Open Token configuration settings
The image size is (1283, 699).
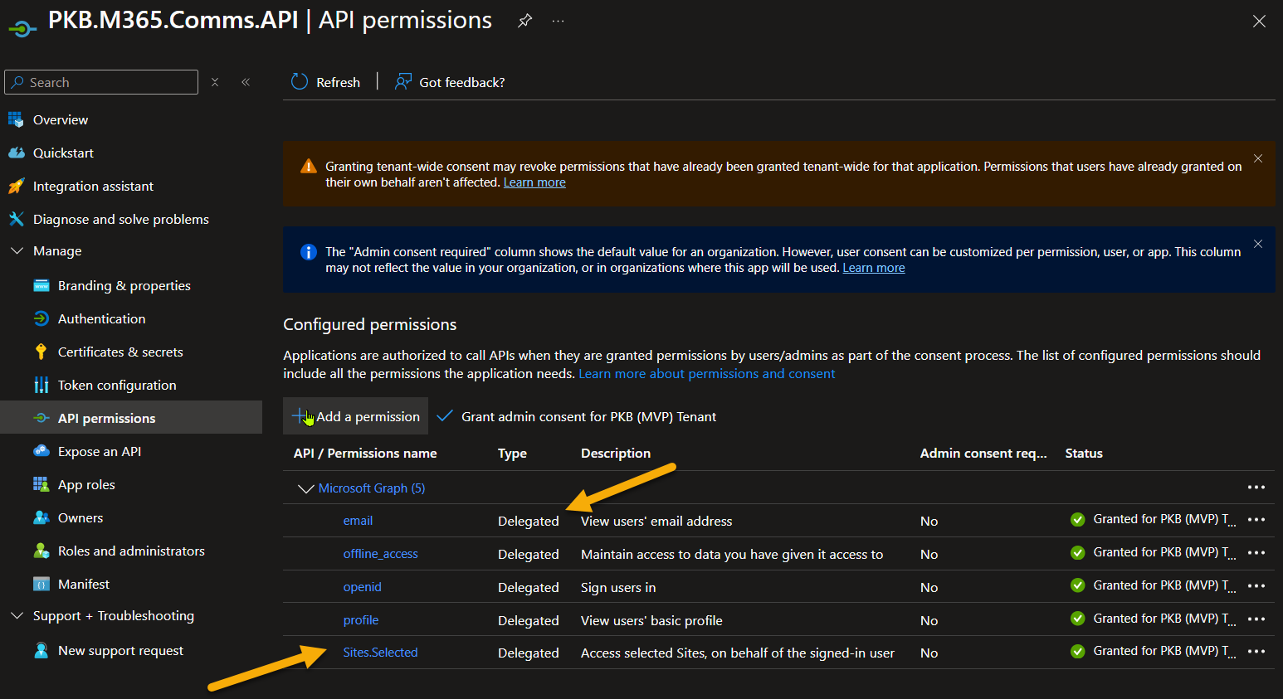coord(117,385)
